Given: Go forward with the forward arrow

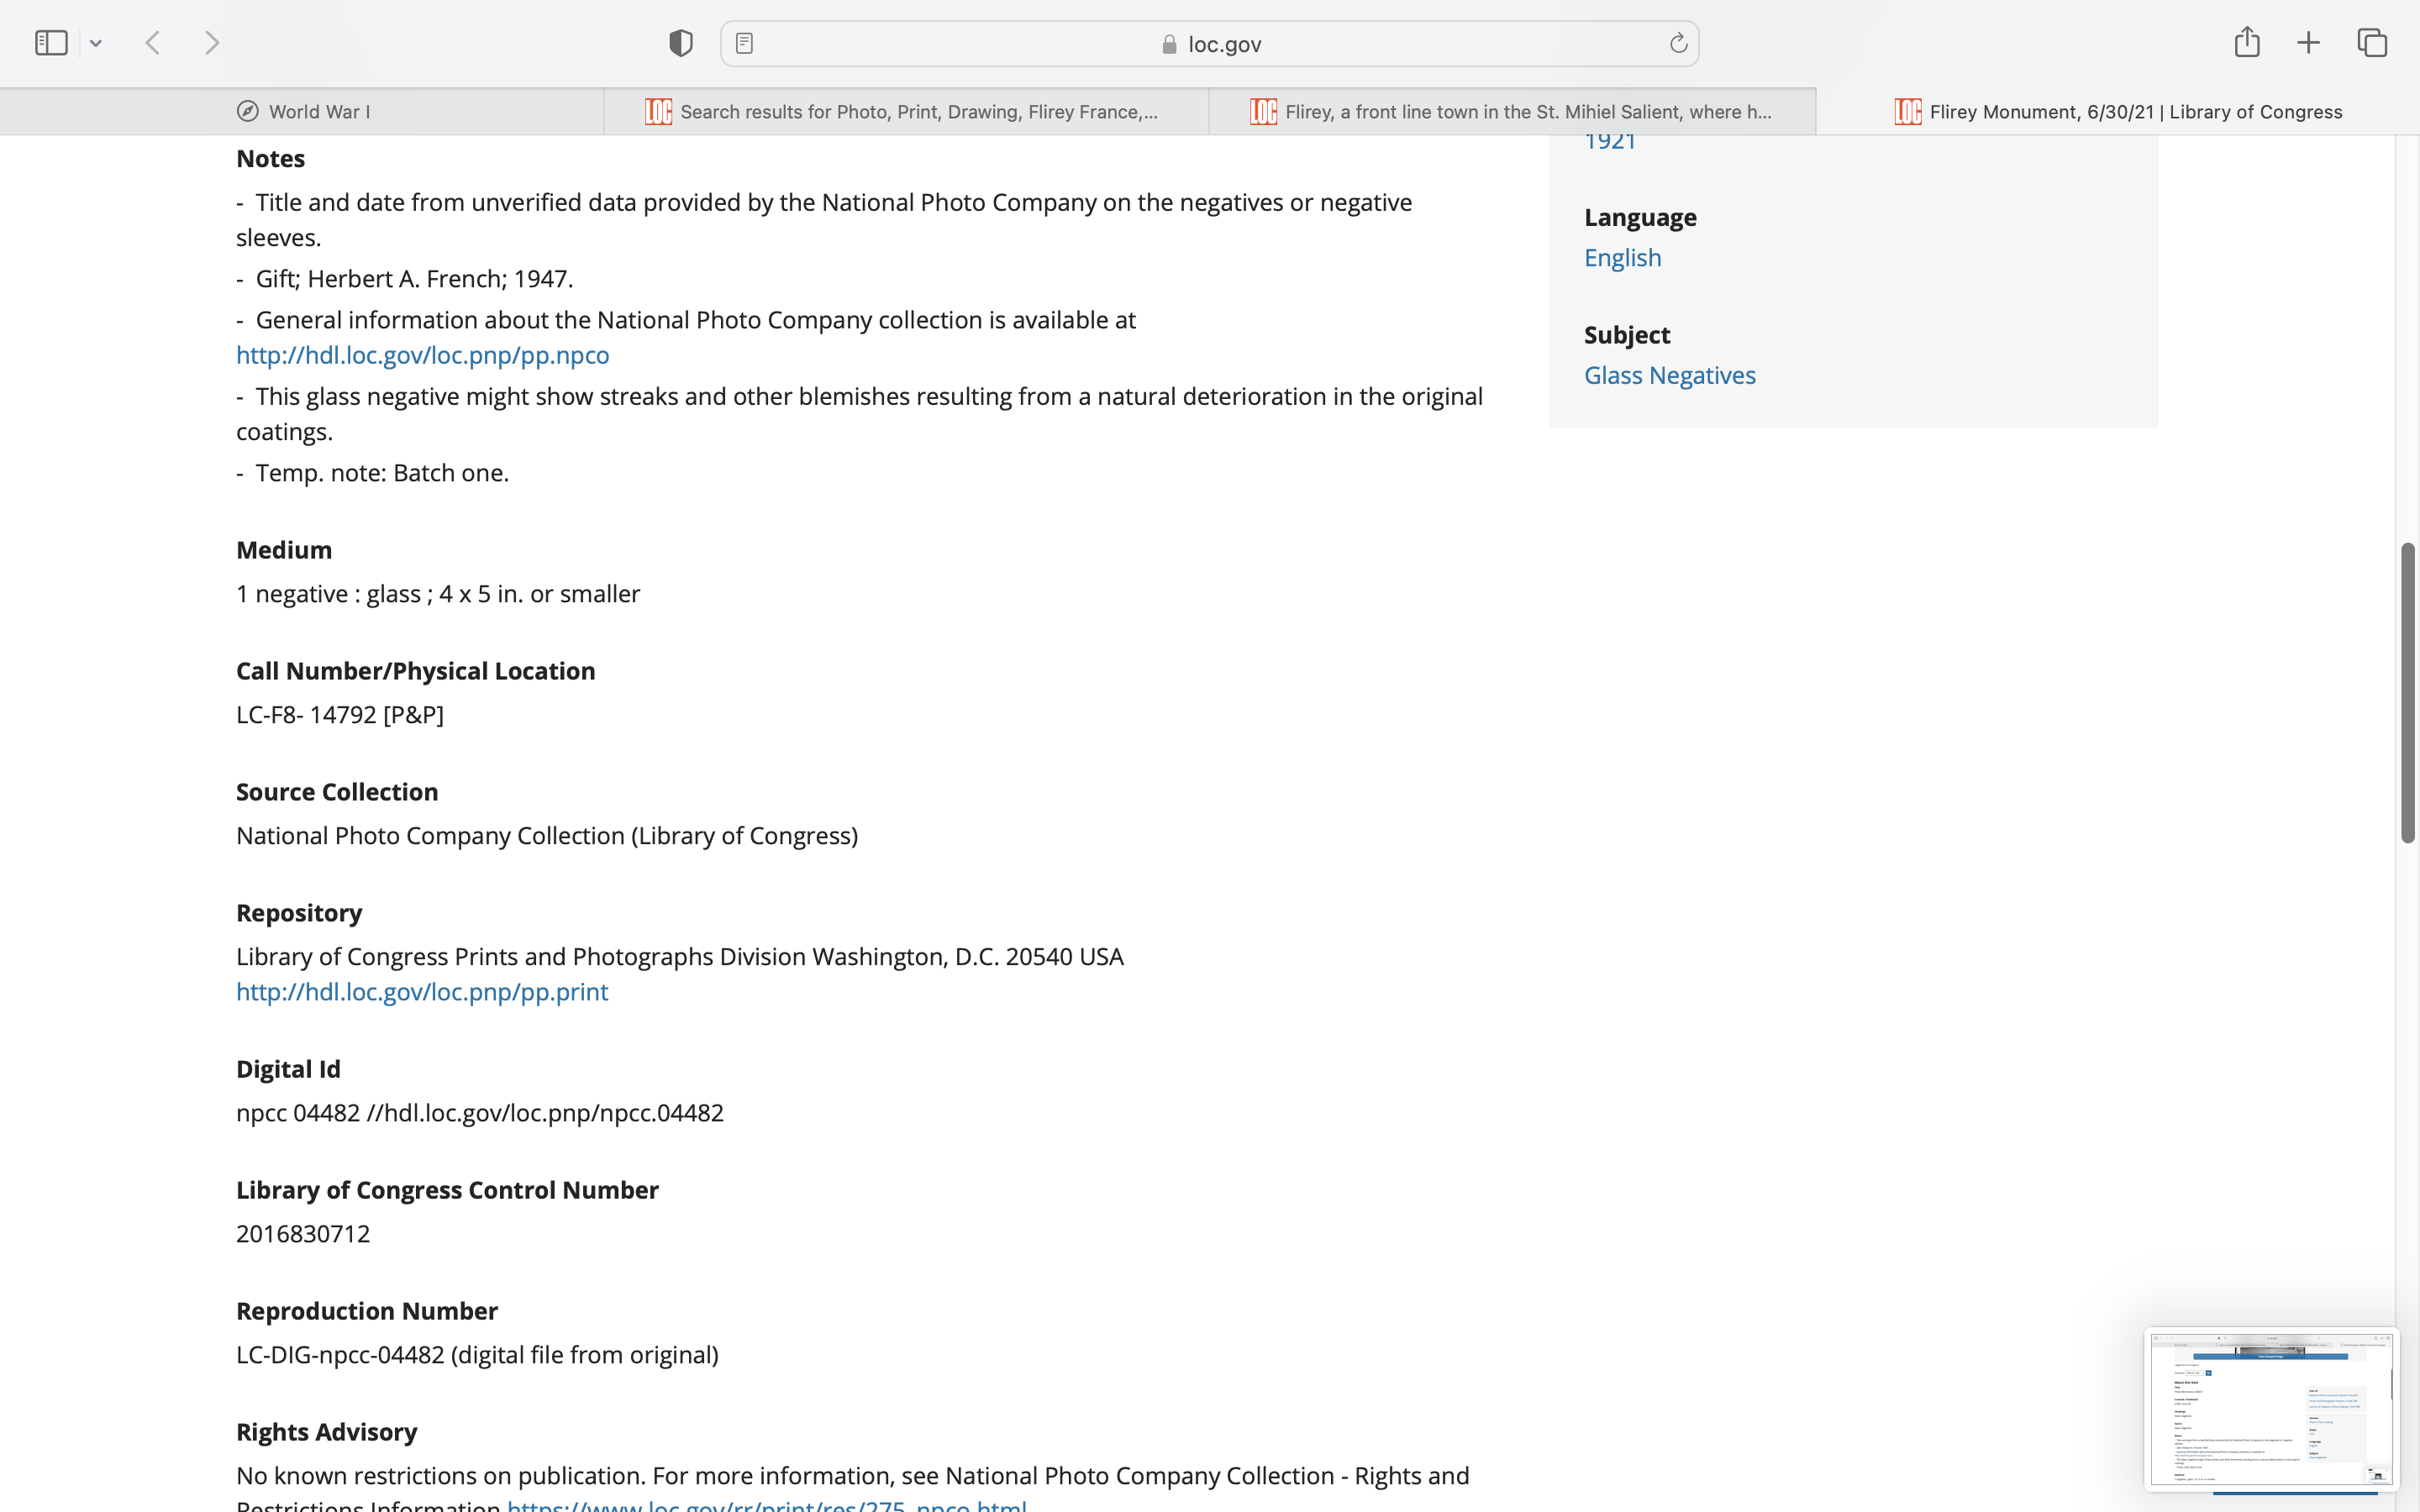Looking at the screenshot, I should pos(212,43).
